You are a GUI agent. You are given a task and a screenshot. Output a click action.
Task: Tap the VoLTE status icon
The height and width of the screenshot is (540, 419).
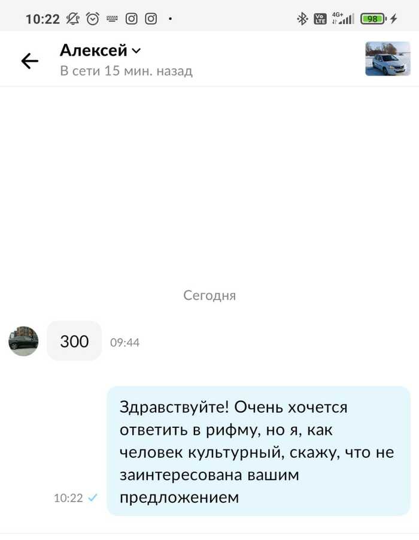point(320,19)
